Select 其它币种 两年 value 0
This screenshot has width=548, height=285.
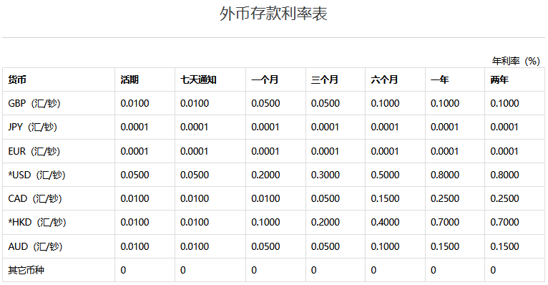click(493, 270)
